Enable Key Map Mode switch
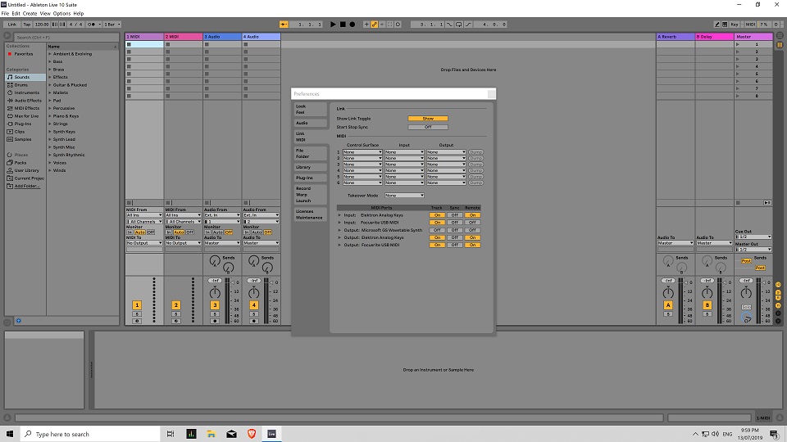The height and width of the screenshot is (442, 787). [x=735, y=24]
